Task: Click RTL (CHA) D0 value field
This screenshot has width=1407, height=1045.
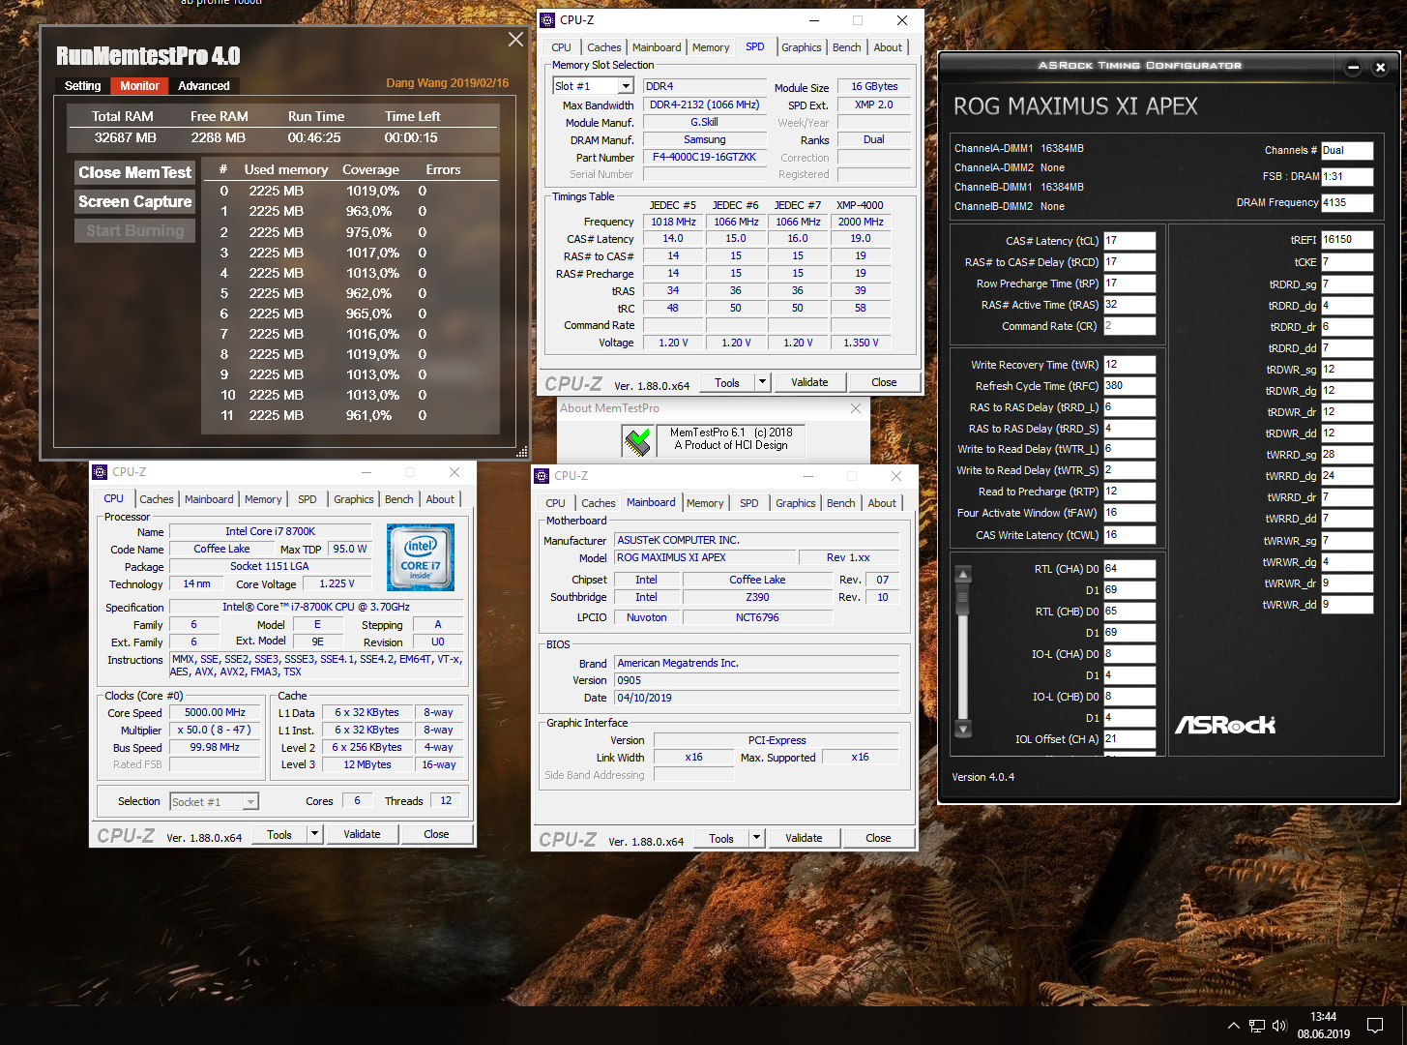Action: coord(1129,569)
